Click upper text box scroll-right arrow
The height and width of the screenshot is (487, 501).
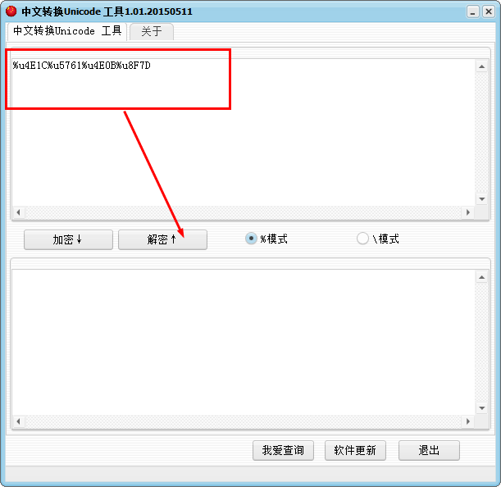tap(468, 212)
